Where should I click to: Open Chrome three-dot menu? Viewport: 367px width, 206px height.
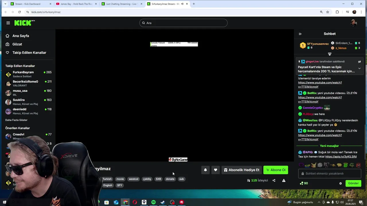(x=361, y=12)
